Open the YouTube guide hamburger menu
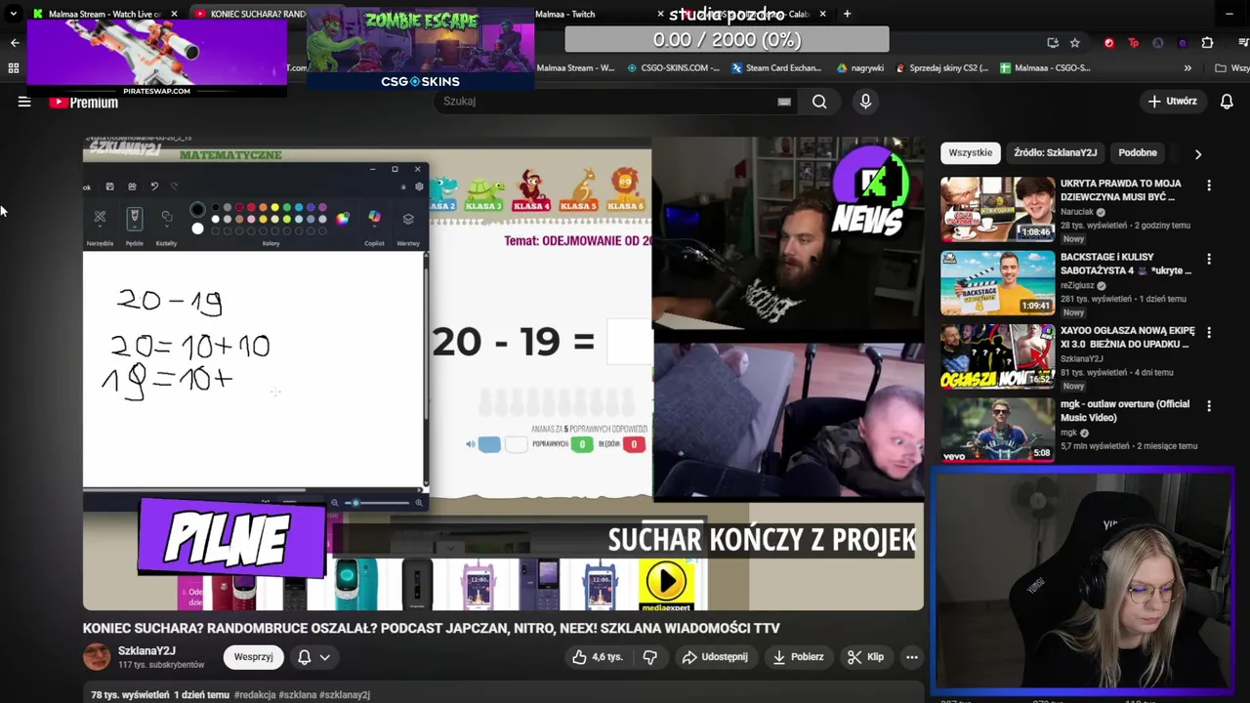 [x=24, y=102]
